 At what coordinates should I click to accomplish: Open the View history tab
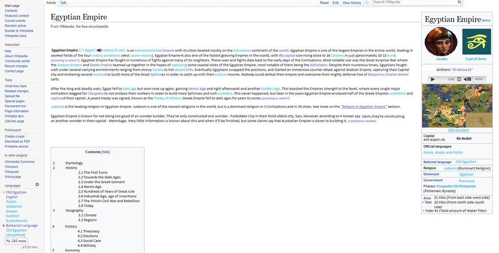click(x=352, y=3)
